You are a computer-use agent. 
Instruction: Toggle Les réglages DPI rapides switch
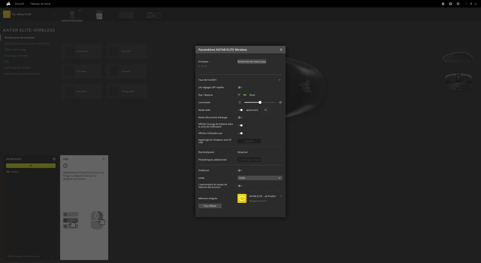tap(240, 87)
